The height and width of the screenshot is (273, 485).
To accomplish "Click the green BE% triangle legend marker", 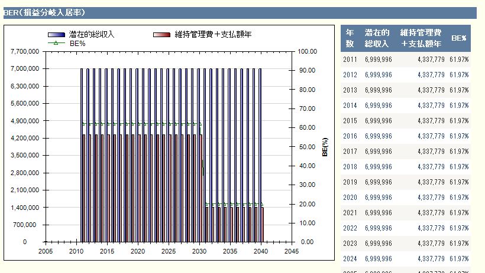I will [x=56, y=43].
